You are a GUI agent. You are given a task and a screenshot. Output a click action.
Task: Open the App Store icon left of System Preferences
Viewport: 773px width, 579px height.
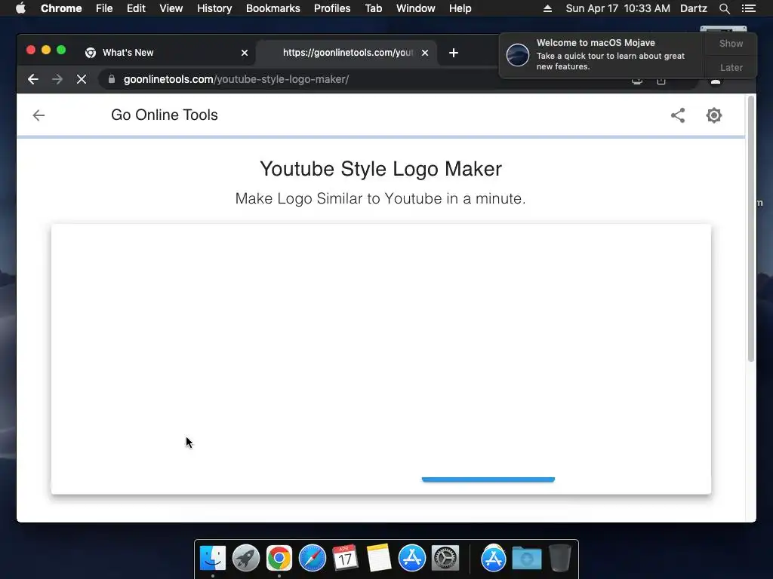tap(412, 559)
